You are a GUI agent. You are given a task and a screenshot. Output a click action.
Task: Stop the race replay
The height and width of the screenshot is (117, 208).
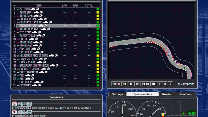[154, 84]
